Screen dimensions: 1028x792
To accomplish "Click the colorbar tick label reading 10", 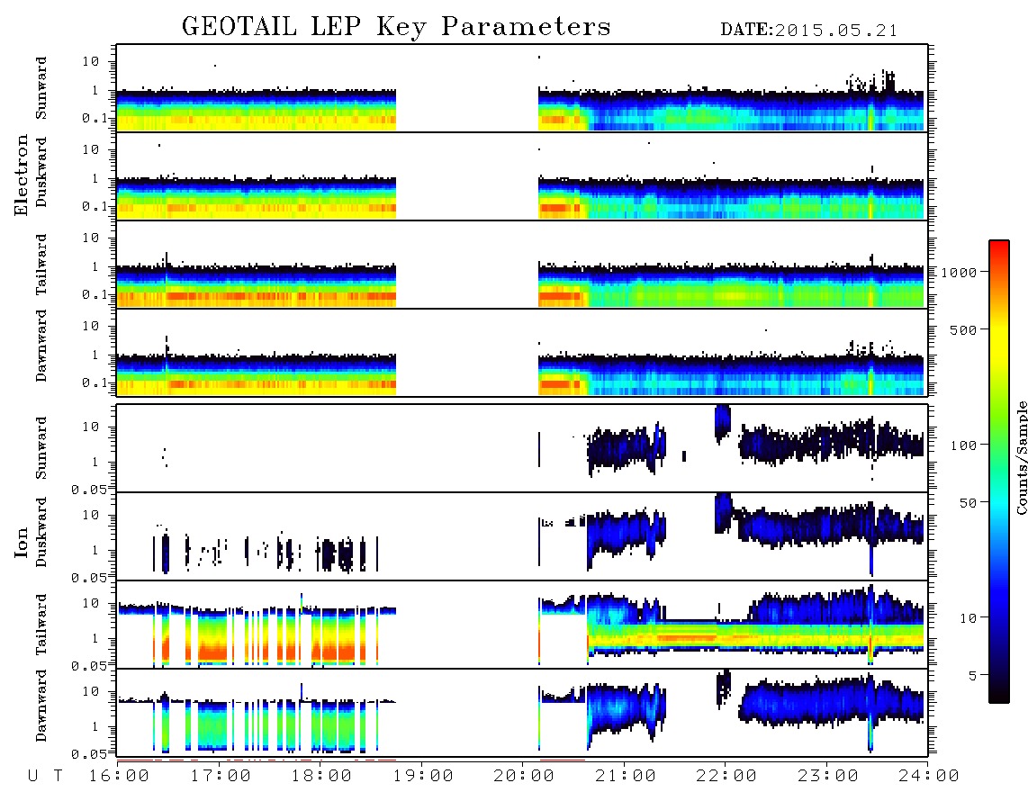I will click(968, 618).
